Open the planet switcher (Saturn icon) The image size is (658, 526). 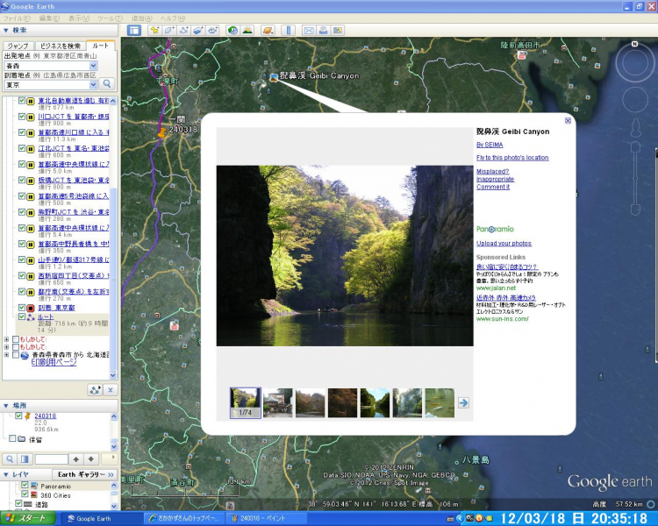click(x=268, y=30)
